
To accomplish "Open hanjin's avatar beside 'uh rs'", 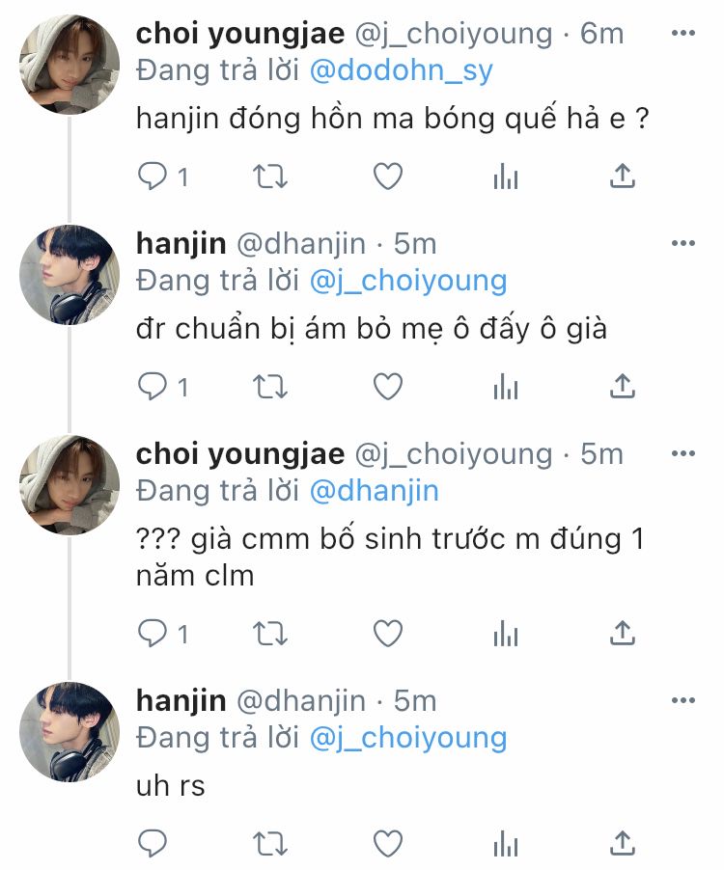I will pyautogui.click(x=70, y=732).
